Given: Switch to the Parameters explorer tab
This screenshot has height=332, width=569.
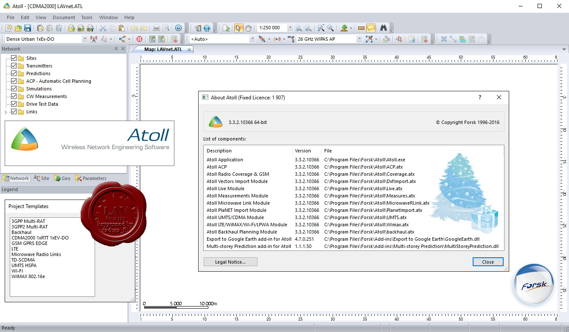Looking at the screenshot, I should click(x=91, y=178).
